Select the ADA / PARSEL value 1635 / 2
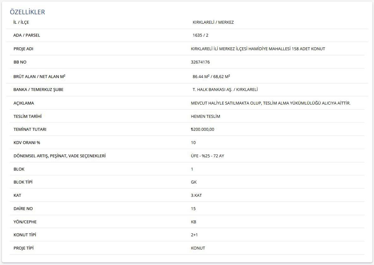Image resolution: width=374 pixels, height=265 pixels. pyautogui.click(x=200, y=35)
